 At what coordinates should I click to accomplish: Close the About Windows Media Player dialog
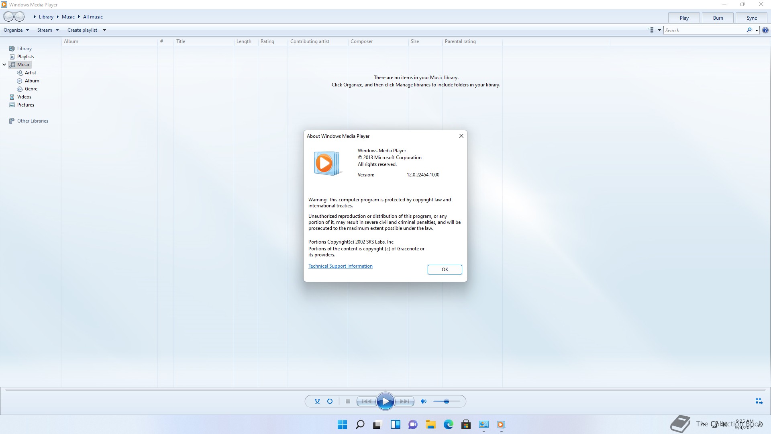pos(461,136)
